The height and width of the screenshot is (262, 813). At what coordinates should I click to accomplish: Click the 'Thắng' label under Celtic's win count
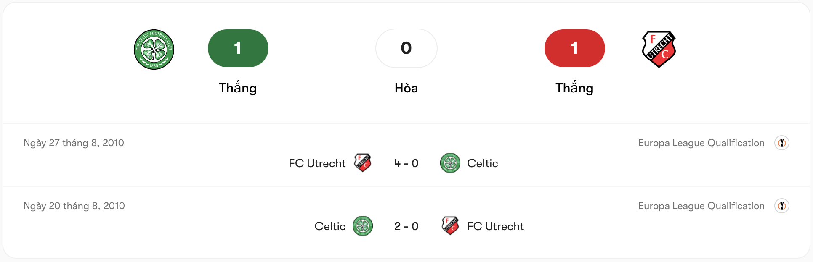[x=238, y=88]
